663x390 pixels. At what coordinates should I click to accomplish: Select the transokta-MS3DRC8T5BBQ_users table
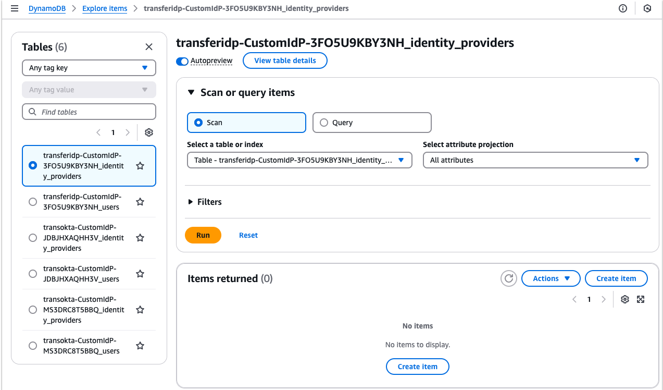pos(32,345)
